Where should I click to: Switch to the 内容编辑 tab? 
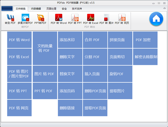(36, 9)
